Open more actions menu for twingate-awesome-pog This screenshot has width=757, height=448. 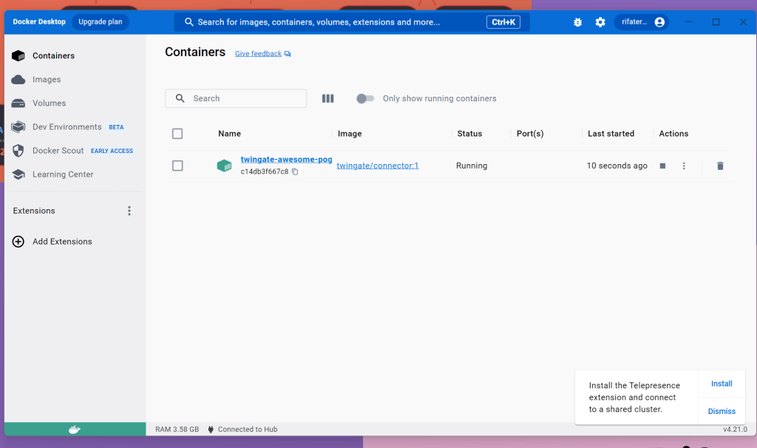click(x=684, y=166)
